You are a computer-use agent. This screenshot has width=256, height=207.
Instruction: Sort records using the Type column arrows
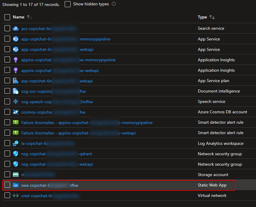pos(211,17)
